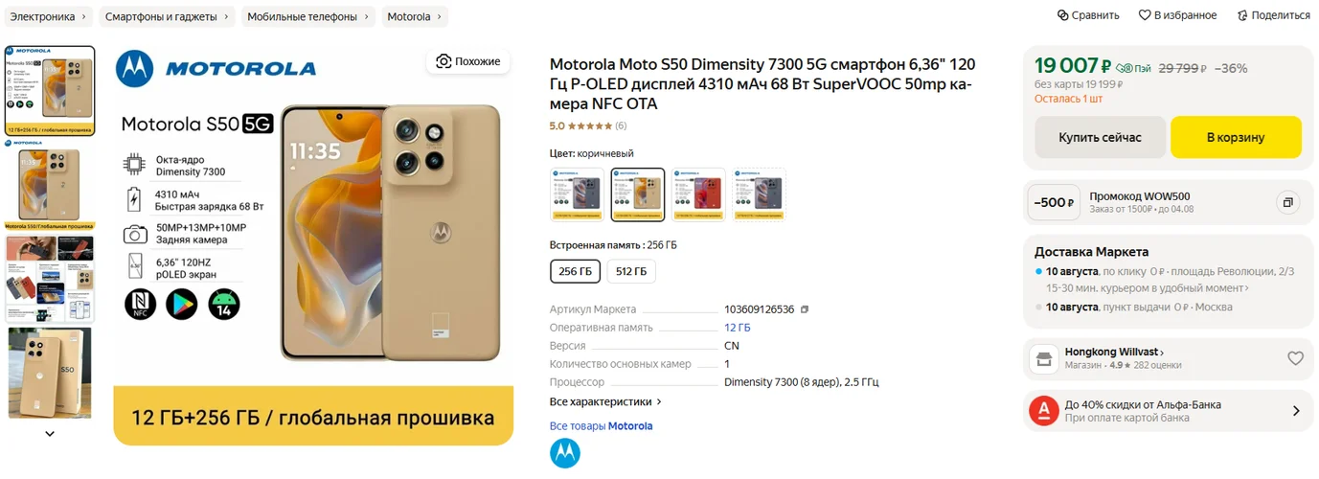The image size is (1319, 479).
Task: Copy the Артикул Маркета number
Action: [805, 309]
